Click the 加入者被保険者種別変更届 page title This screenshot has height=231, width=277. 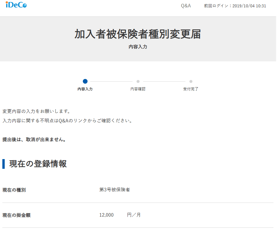(x=138, y=34)
